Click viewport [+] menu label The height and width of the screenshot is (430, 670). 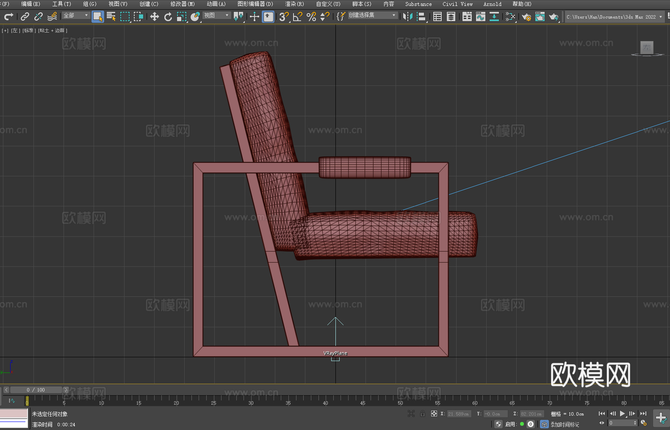[x=5, y=30]
